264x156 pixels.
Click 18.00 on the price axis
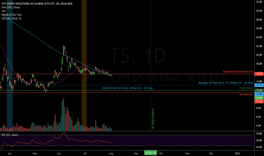coord(259,64)
